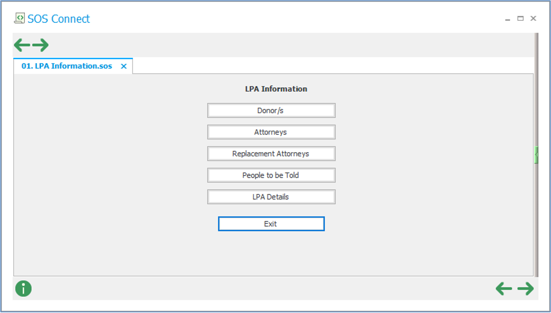
Task: Open the Donor/s section
Action: click(x=271, y=111)
